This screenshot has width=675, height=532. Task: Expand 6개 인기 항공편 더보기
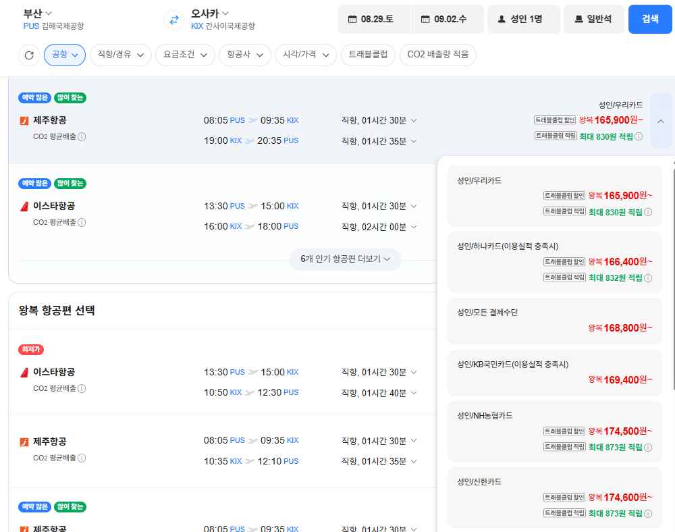click(x=345, y=259)
